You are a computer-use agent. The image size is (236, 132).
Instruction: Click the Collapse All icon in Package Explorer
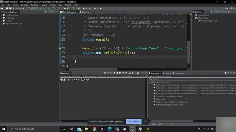pyautogui.click(x=46, y=12)
